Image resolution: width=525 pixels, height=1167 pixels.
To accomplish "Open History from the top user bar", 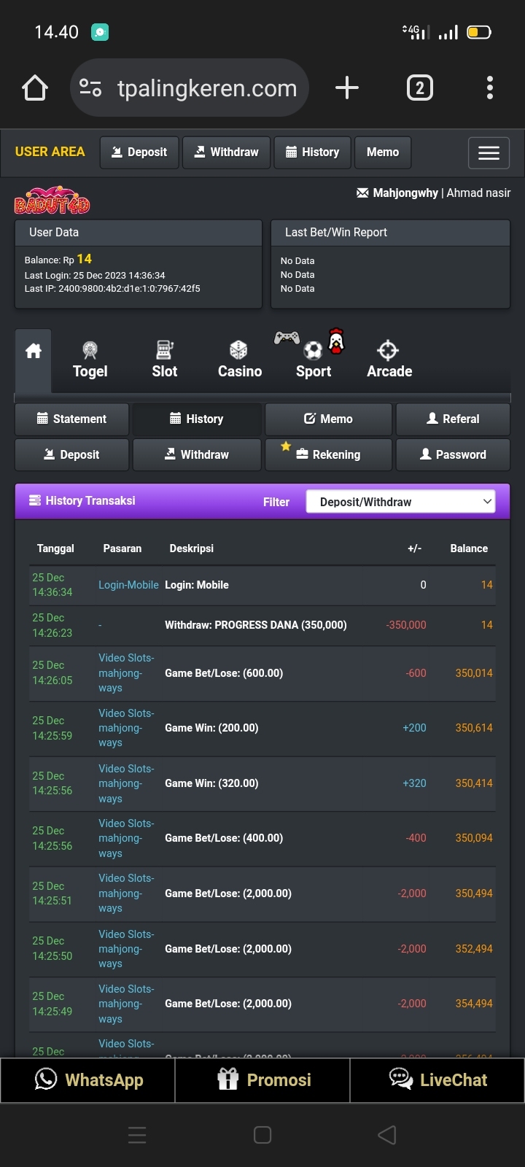I will [312, 152].
